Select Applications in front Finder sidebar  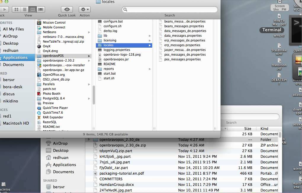click(15, 58)
